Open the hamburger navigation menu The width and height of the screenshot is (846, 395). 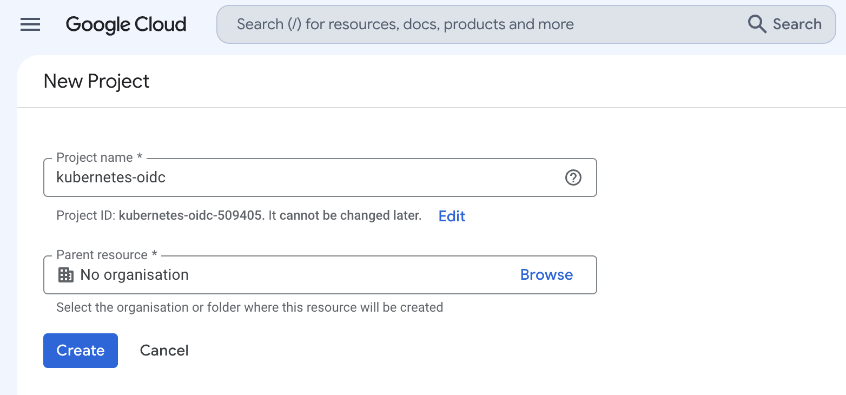(x=30, y=24)
